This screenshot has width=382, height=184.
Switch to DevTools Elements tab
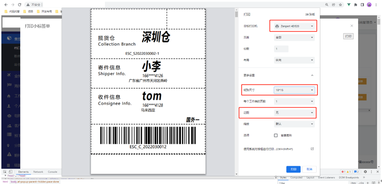click(23, 172)
